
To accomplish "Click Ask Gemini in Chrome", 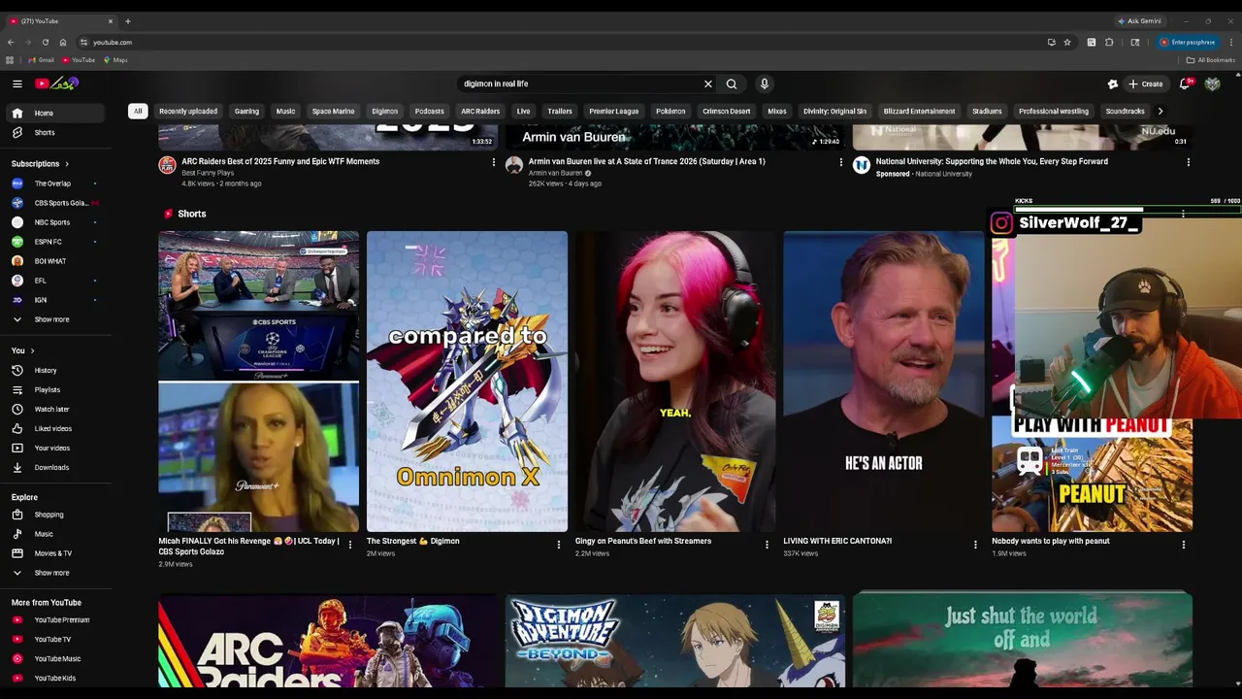I will (x=1139, y=20).
